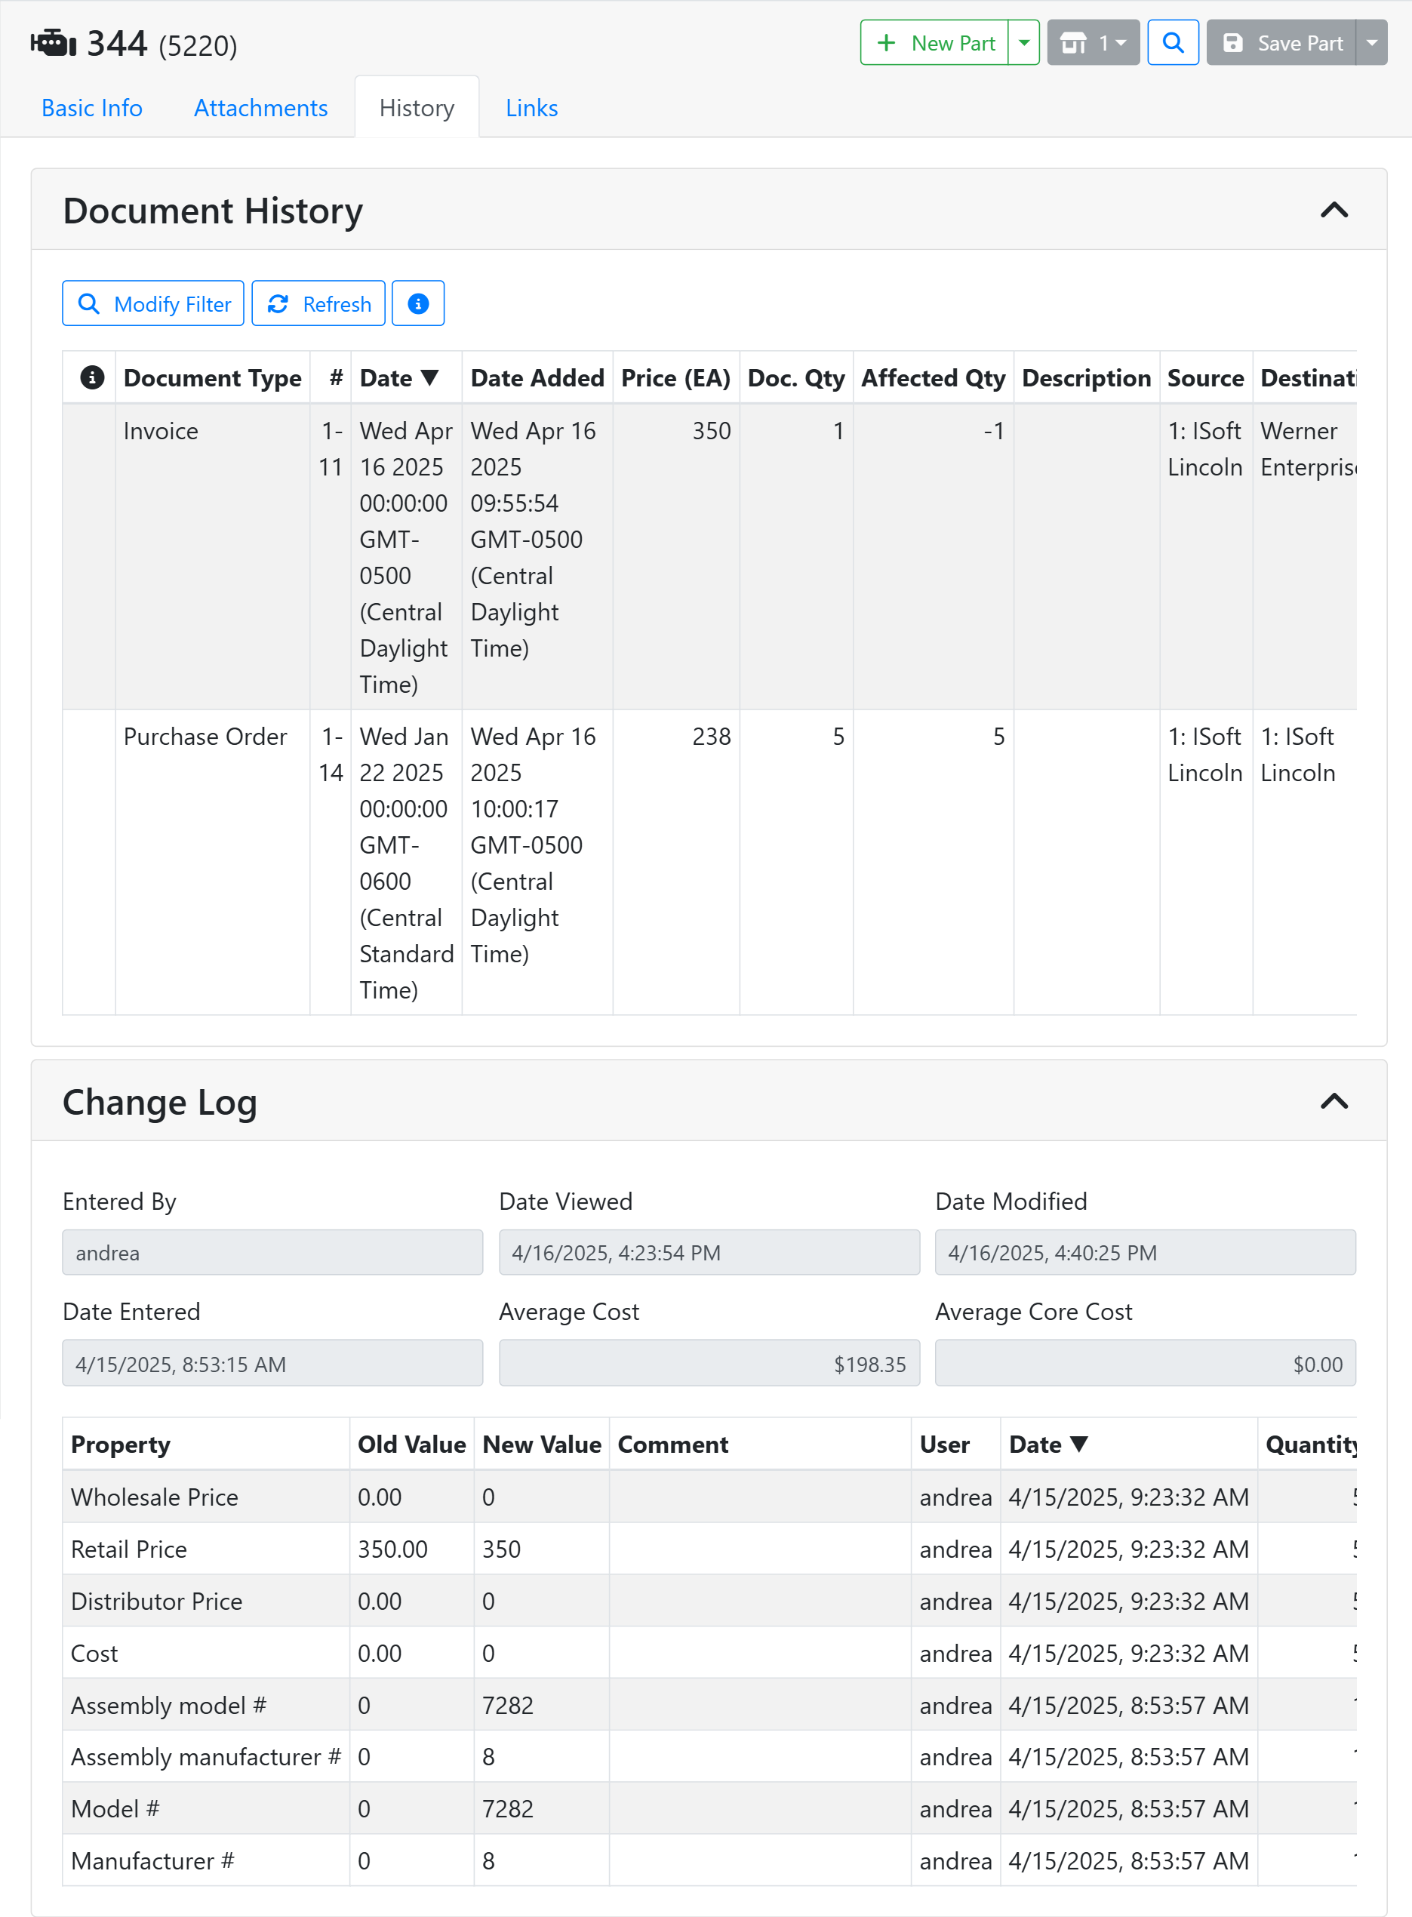Select the Invoice row in Document History
Screen dimensions: 1412x1917
pos(161,431)
